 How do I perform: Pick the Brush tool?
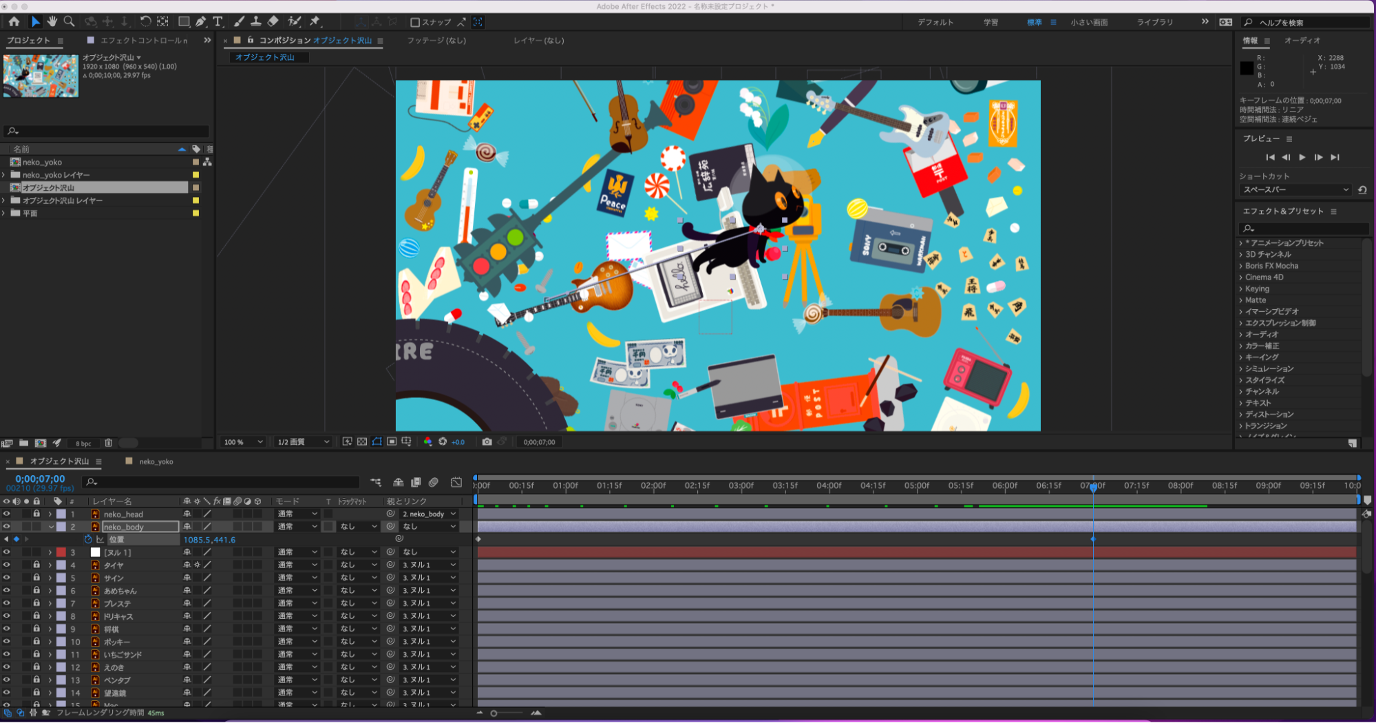point(239,22)
